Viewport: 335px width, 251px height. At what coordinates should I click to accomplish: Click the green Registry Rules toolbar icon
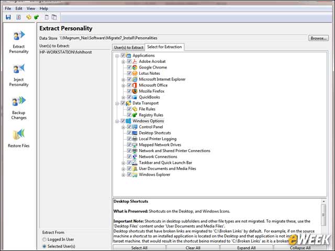[x=37, y=17]
